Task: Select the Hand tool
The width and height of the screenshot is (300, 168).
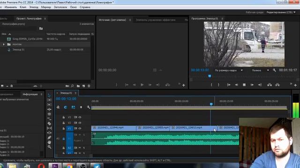Action: (49, 142)
